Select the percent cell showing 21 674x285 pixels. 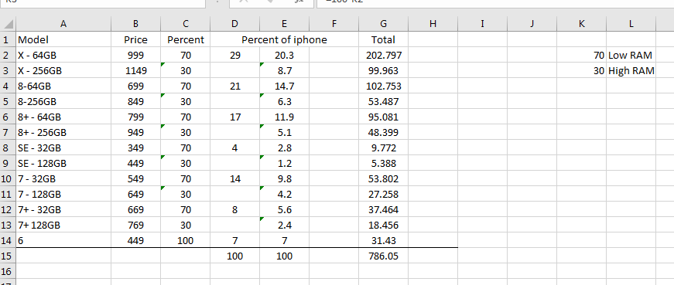tap(234, 87)
